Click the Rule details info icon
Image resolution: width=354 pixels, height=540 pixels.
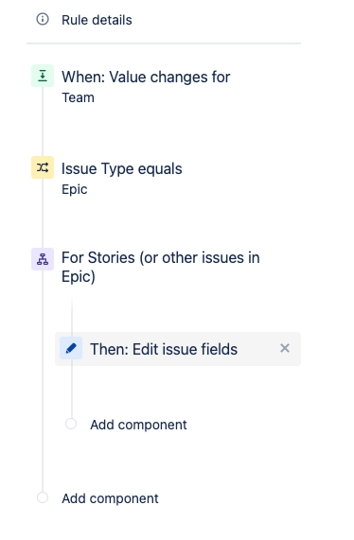click(43, 19)
